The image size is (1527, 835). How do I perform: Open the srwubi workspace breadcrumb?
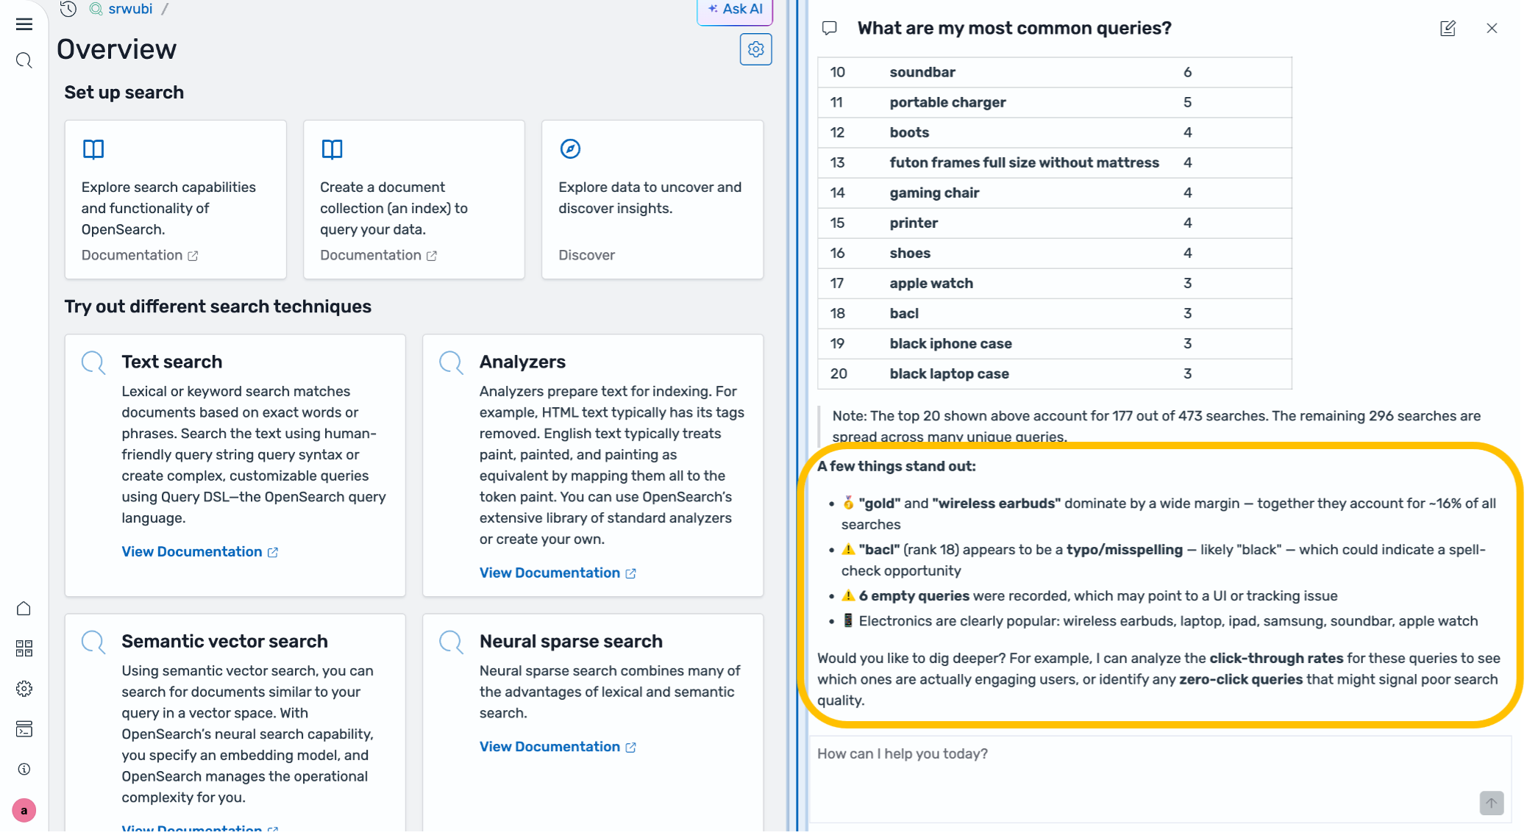(x=130, y=9)
